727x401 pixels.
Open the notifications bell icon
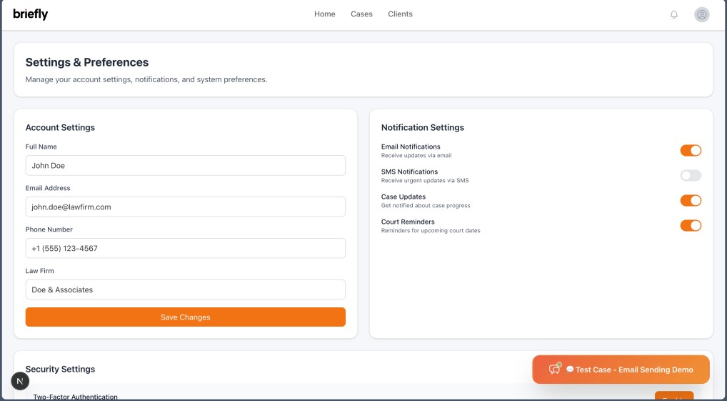(674, 14)
